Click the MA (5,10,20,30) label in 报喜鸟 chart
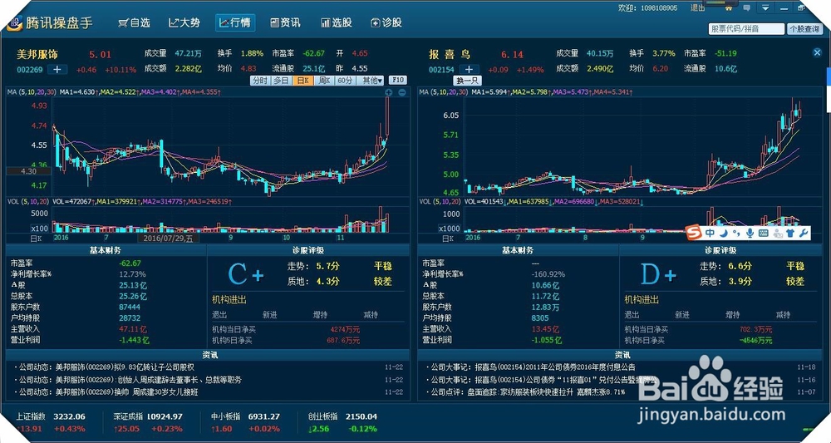Viewport: 831px width, 443px height. pos(444,92)
